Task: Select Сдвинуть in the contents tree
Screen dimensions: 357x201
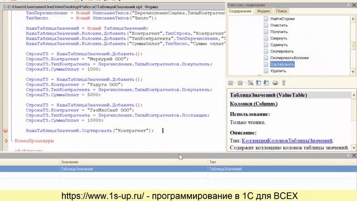Action: pyautogui.click(x=279, y=45)
